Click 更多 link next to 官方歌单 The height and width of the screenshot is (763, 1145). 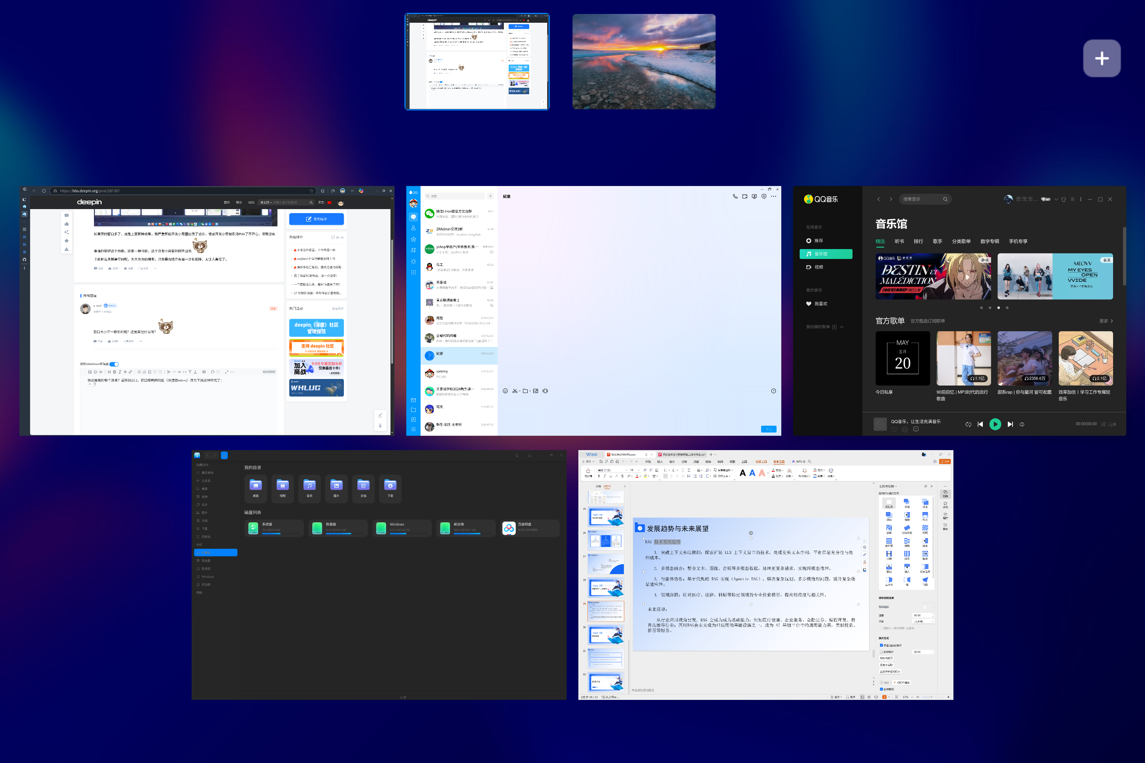1106,321
